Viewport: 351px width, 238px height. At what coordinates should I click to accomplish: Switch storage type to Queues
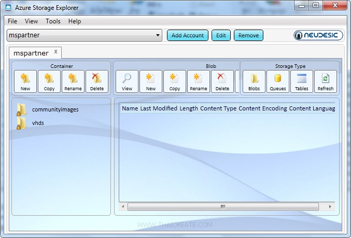(x=278, y=81)
